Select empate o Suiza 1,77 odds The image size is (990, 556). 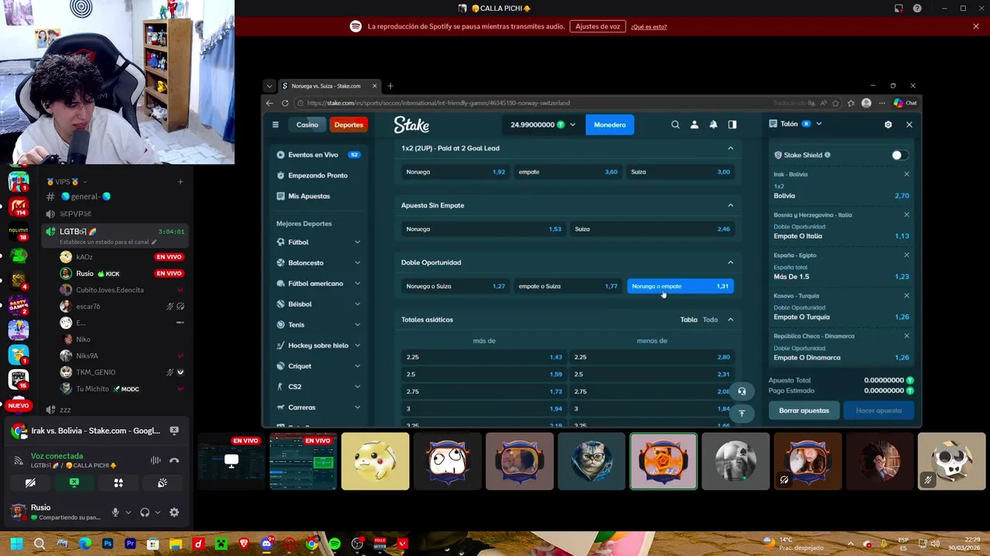[568, 286]
